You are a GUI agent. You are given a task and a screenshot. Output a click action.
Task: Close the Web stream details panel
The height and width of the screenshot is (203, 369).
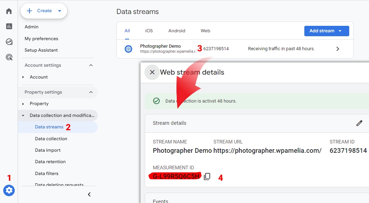tap(152, 72)
